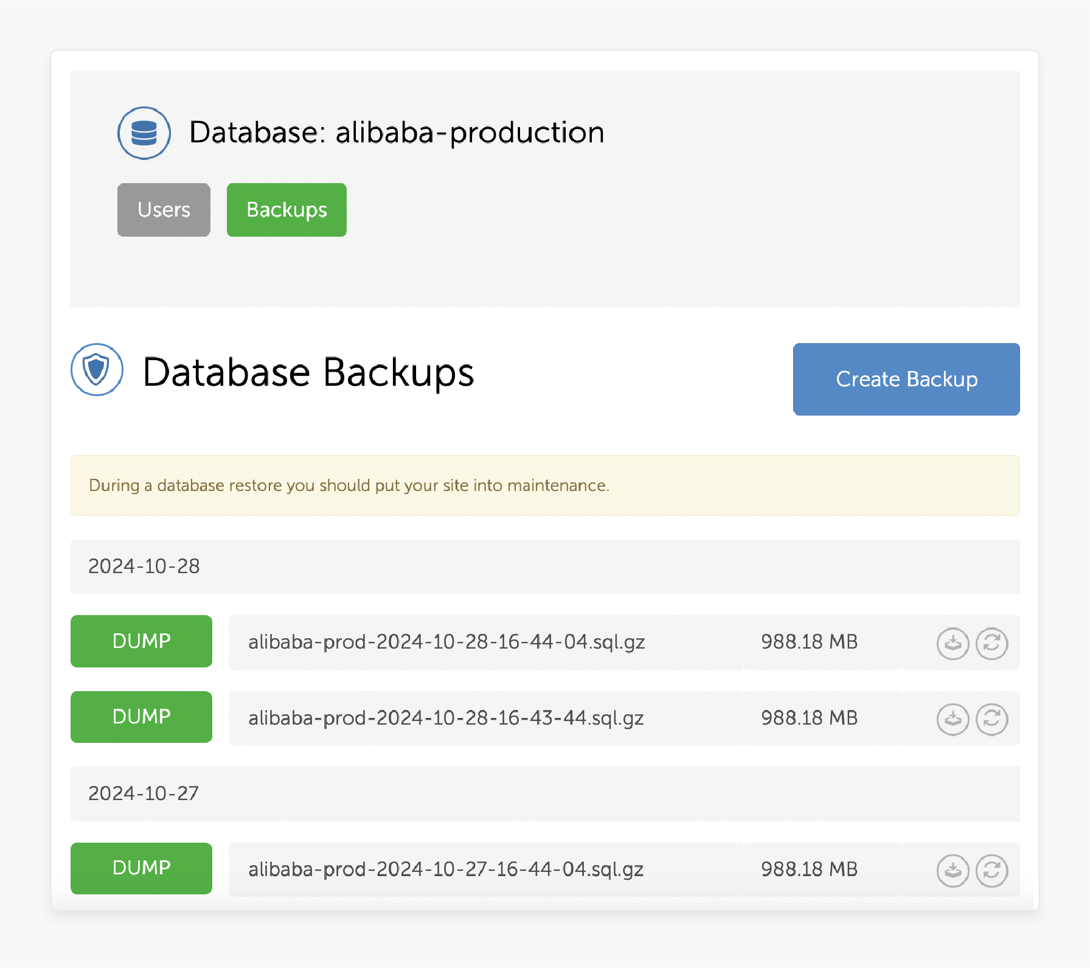
Task: Click 988.18 MB size of the 10-28-16-44-04 backup
Action: 809,642
